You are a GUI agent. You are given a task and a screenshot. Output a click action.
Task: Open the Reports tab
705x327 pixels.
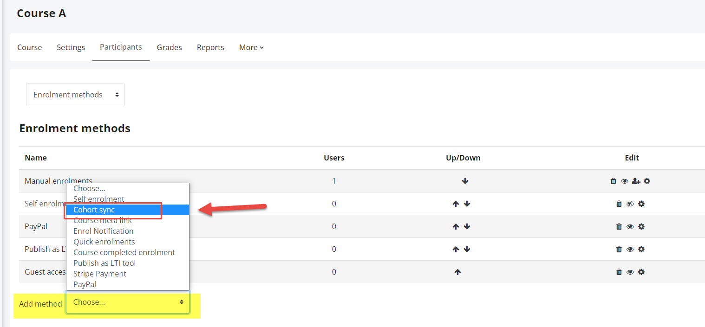[x=210, y=47]
